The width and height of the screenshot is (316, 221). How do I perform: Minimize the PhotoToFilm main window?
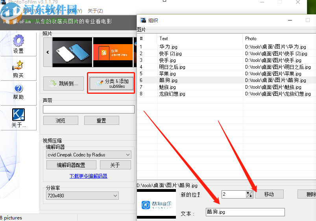click(x=262, y=2)
